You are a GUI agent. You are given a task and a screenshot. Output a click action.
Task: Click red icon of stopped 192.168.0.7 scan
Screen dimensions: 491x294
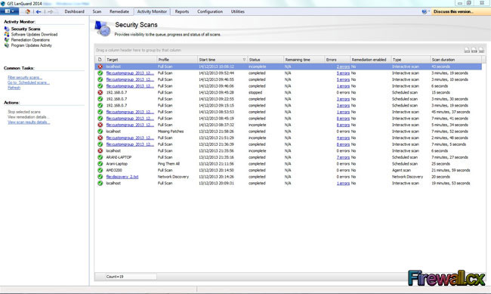click(x=100, y=92)
